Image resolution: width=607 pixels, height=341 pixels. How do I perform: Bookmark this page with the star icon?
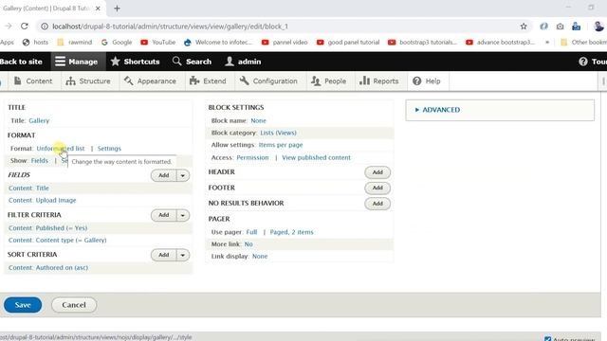pos(524,27)
